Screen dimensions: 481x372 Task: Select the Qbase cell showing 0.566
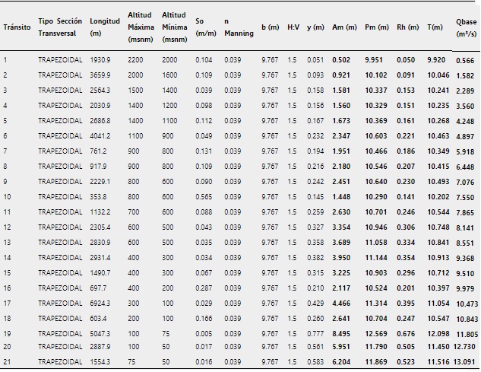(x=464, y=60)
